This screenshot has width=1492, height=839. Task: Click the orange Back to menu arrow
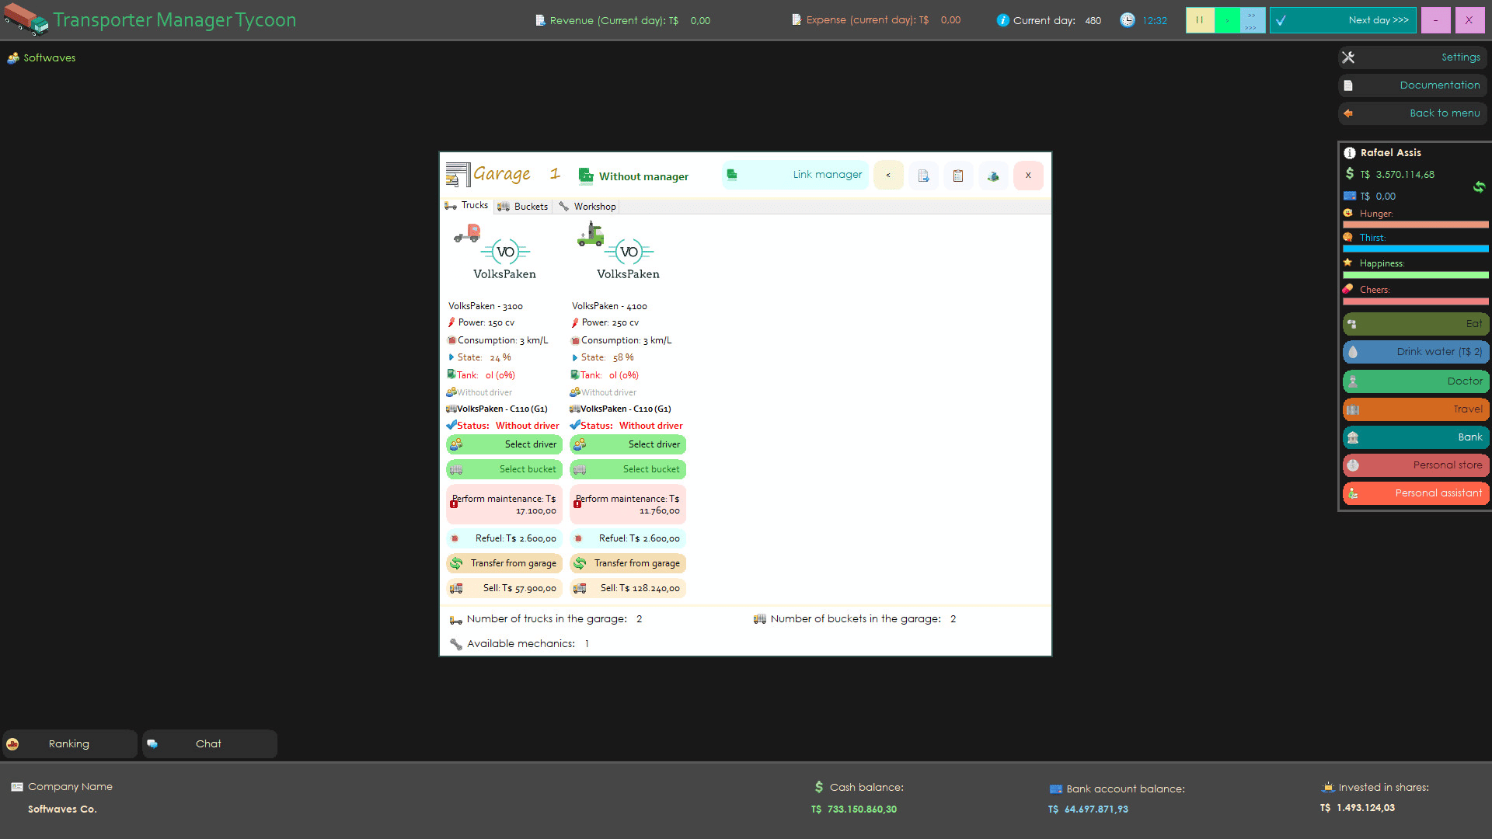coord(1349,113)
